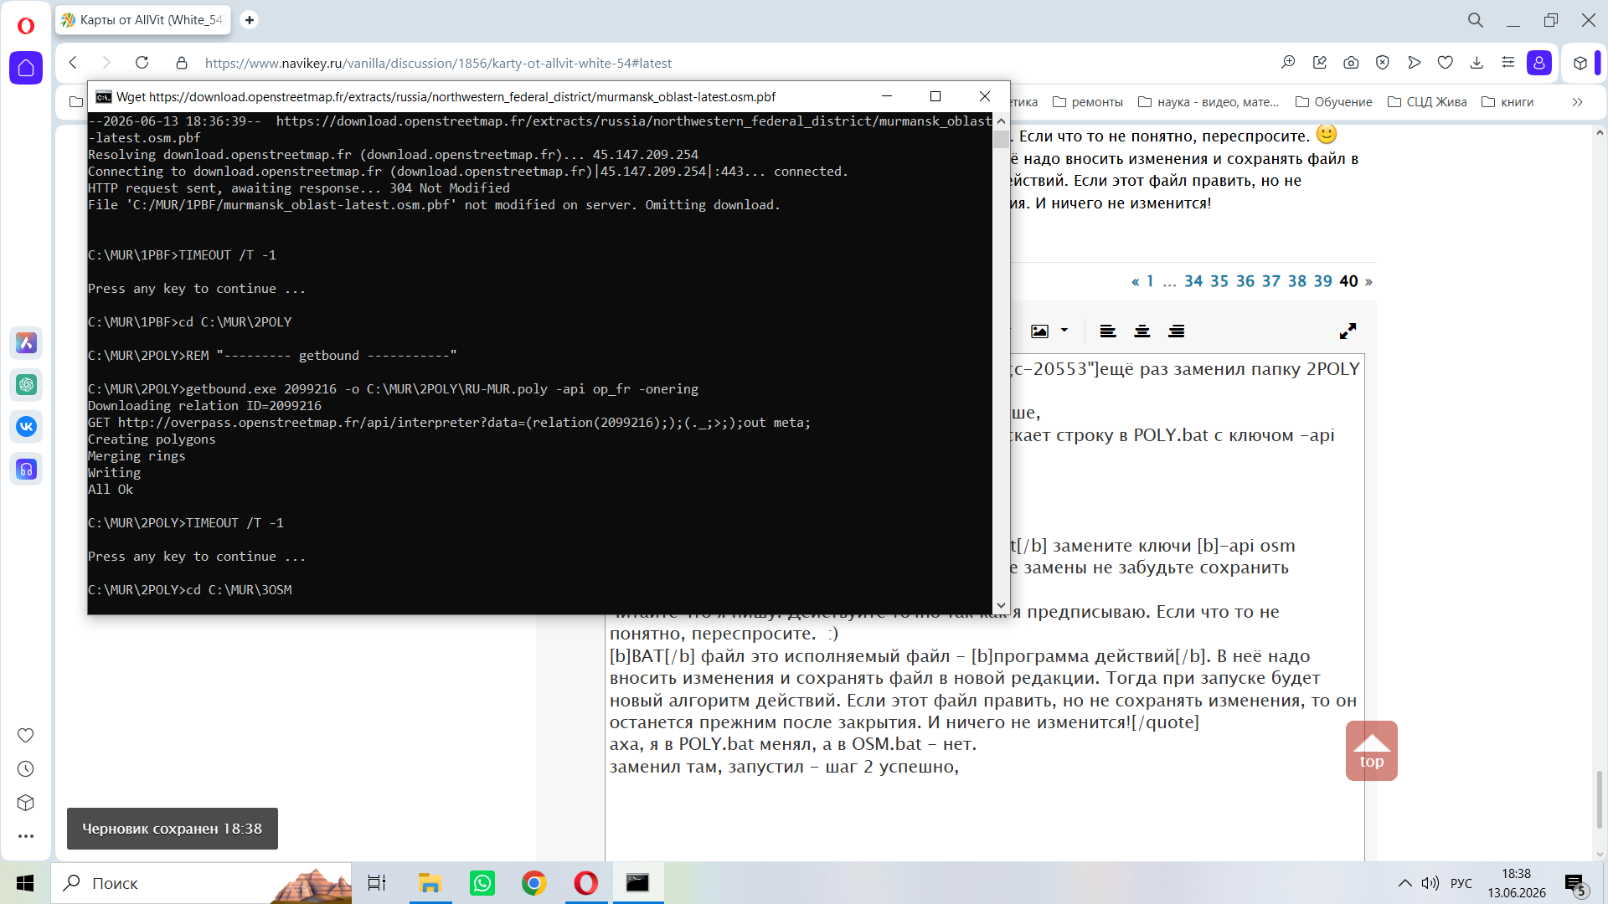Open the taskbar clock and calendar
Screen dimensions: 1608x904
point(1517,883)
